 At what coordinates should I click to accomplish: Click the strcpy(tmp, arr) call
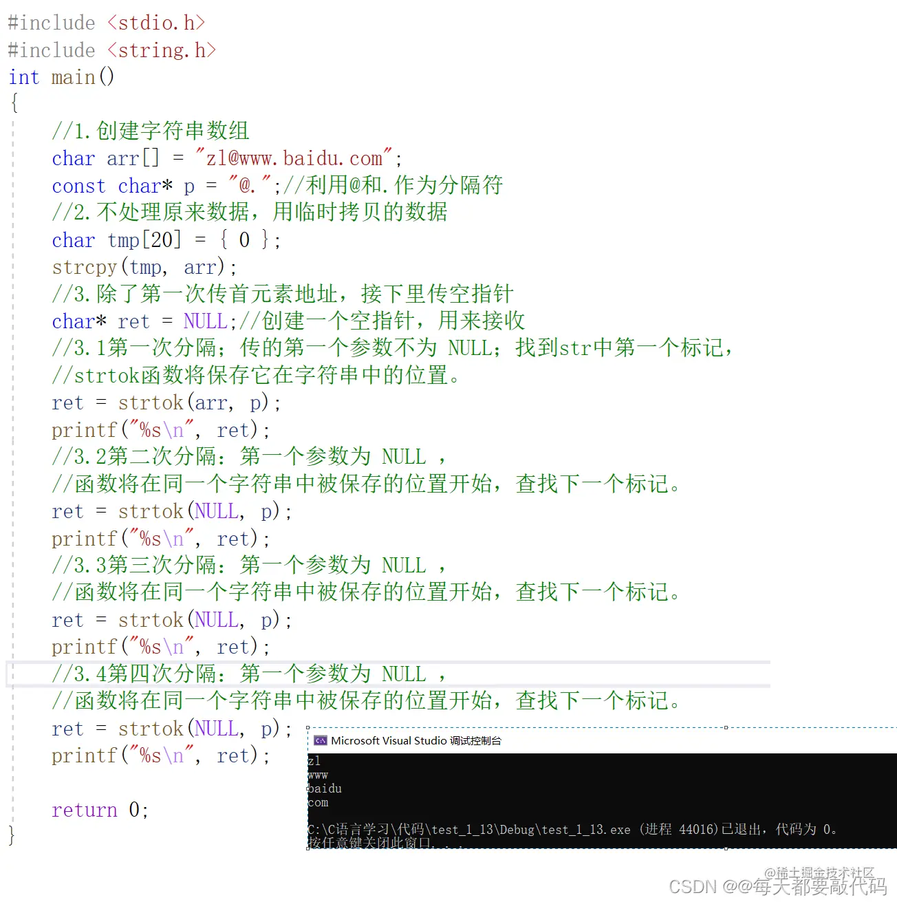142,267
